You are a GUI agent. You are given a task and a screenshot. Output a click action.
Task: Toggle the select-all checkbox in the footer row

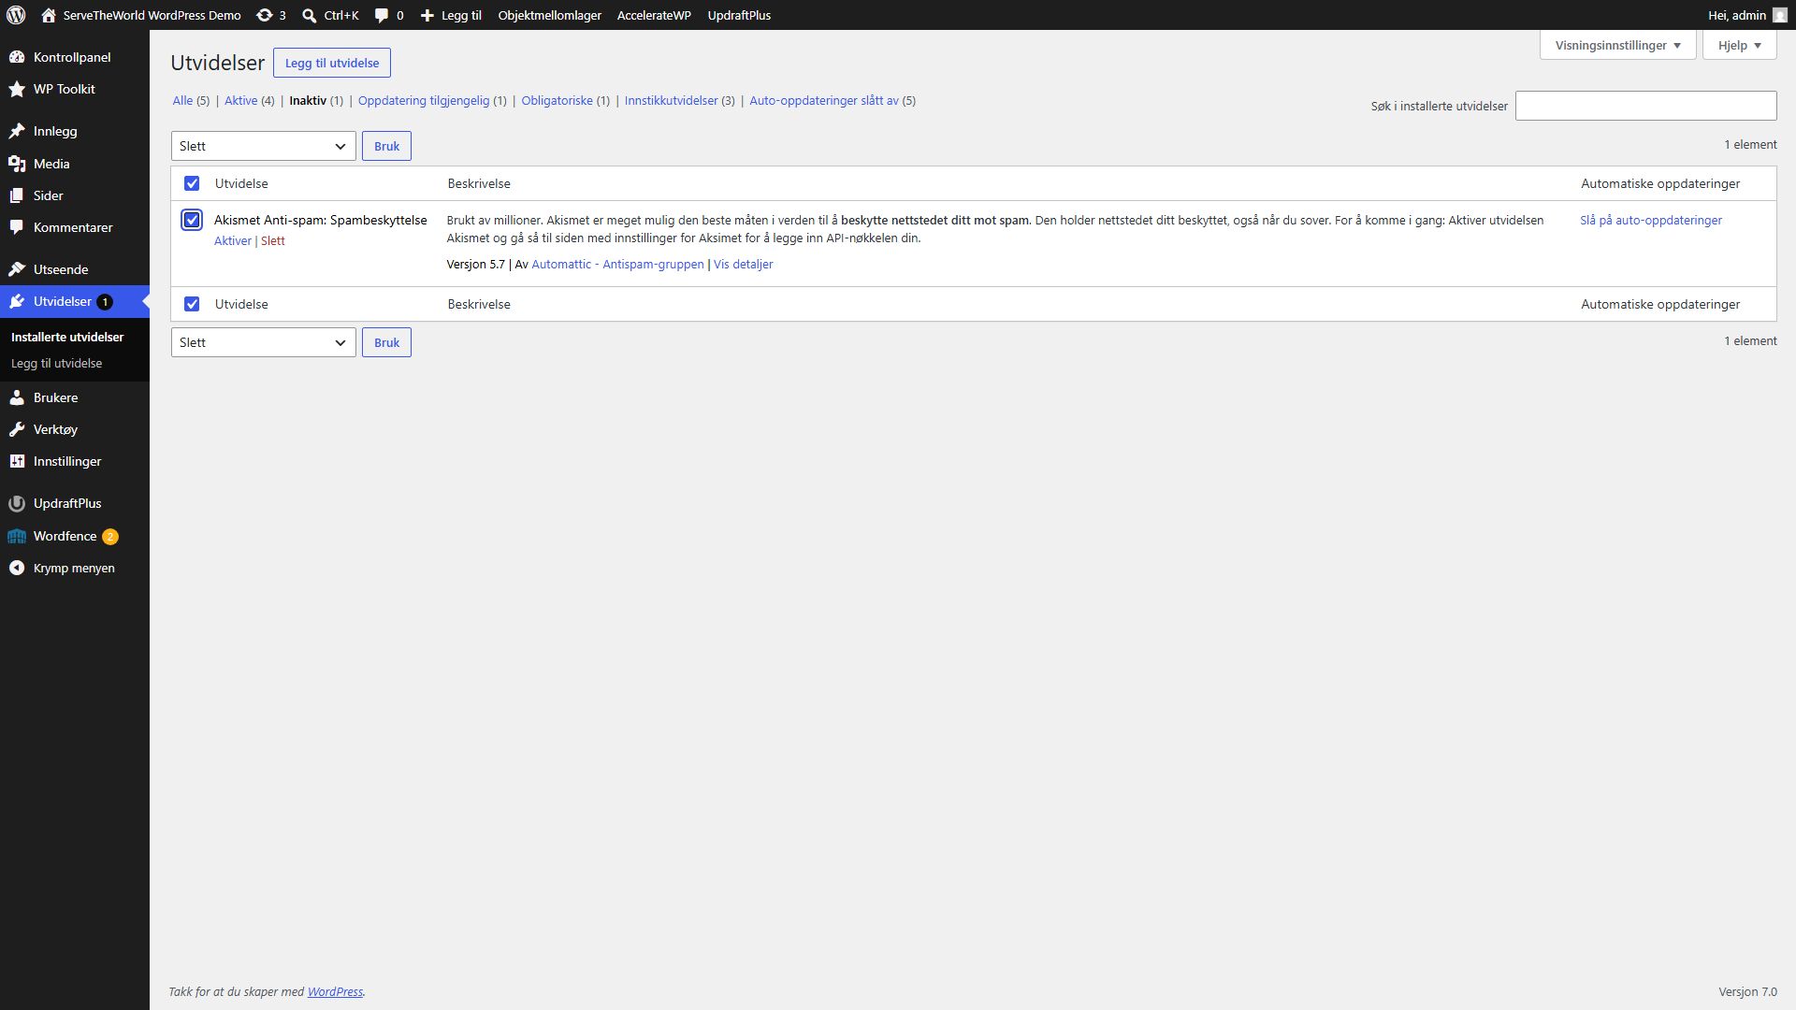click(192, 304)
